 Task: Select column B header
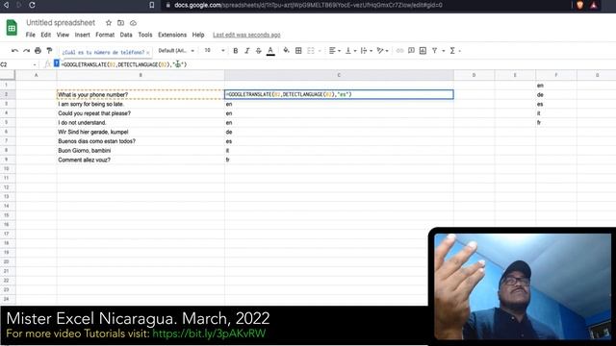tap(141, 75)
